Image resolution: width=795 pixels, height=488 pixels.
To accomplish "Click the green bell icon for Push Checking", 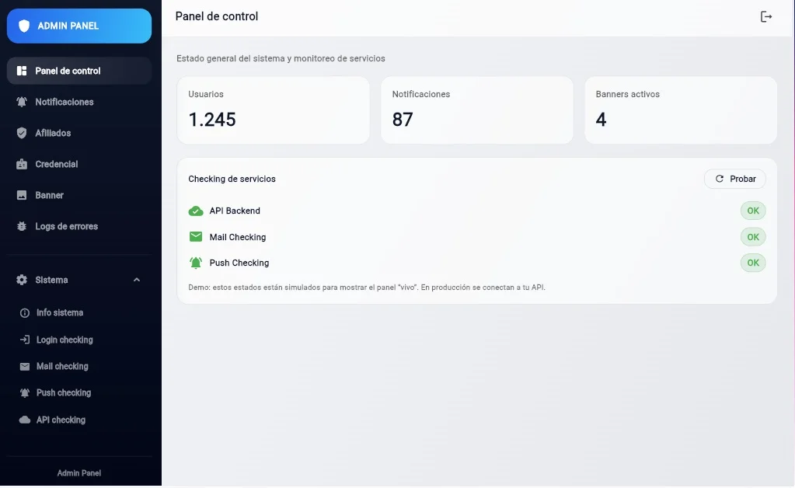I will coord(196,263).
